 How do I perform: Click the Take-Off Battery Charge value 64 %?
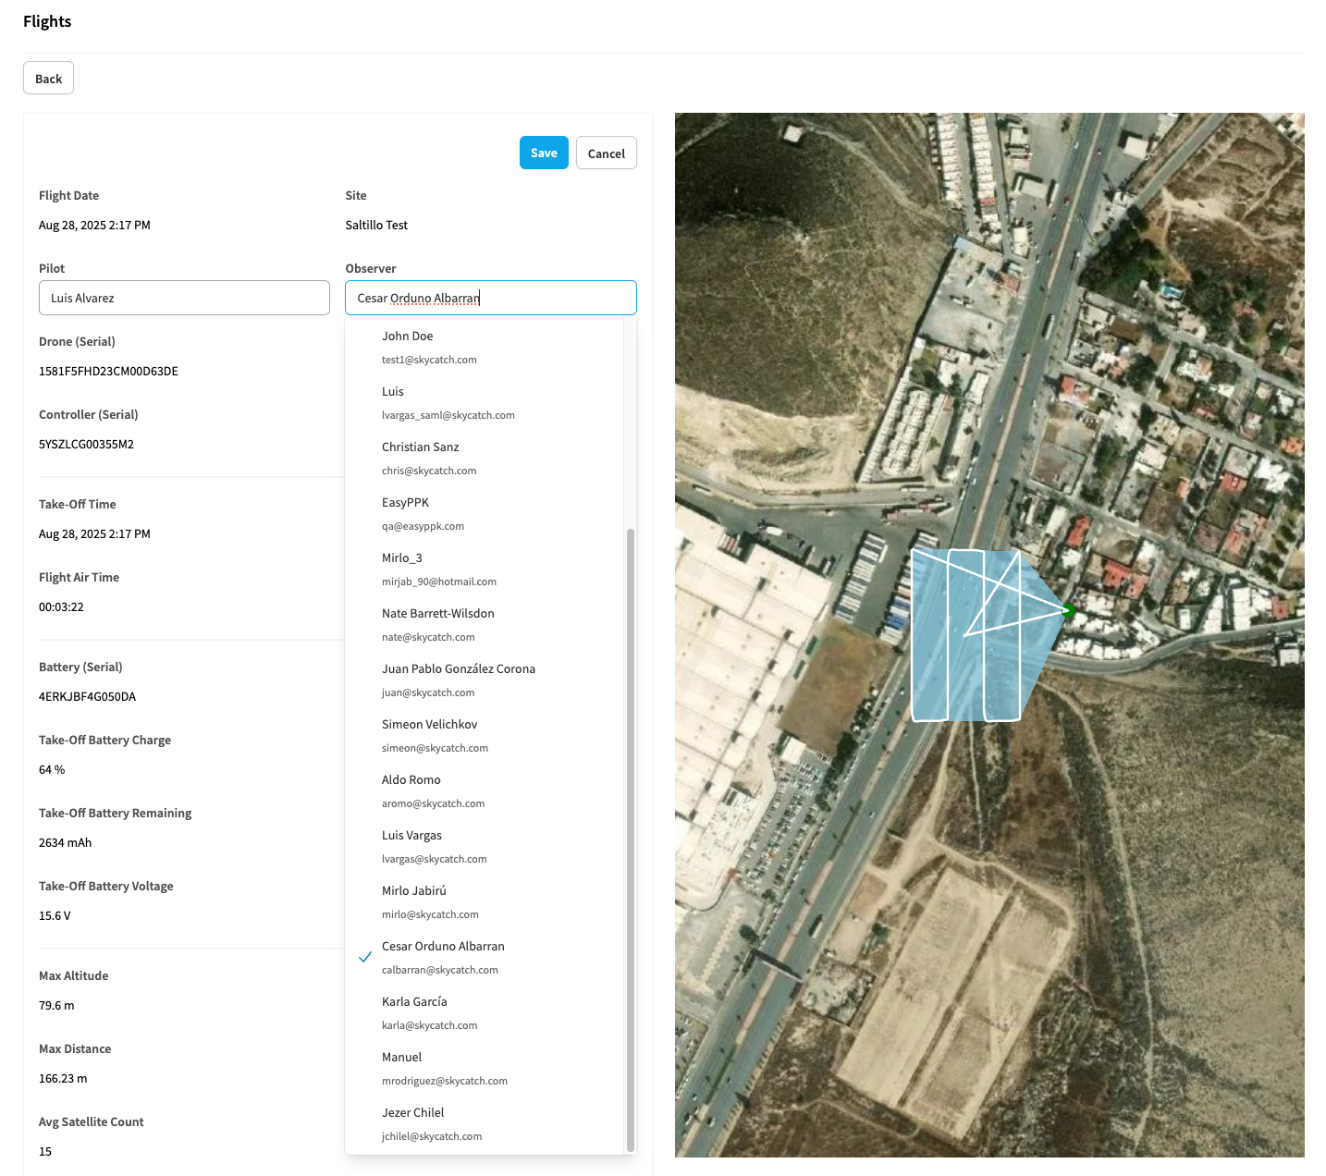tap(52, 769)
